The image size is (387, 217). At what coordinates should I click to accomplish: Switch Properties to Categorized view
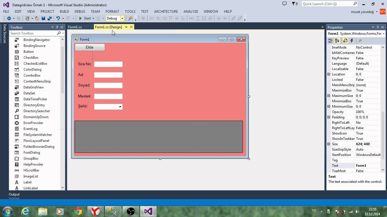tap(330, 41)
